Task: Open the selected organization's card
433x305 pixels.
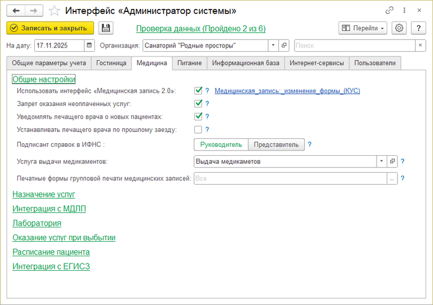Action: pyautogui.click(x=284, y=45)
